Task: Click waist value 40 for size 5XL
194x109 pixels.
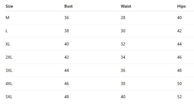Action: point(123,97)
